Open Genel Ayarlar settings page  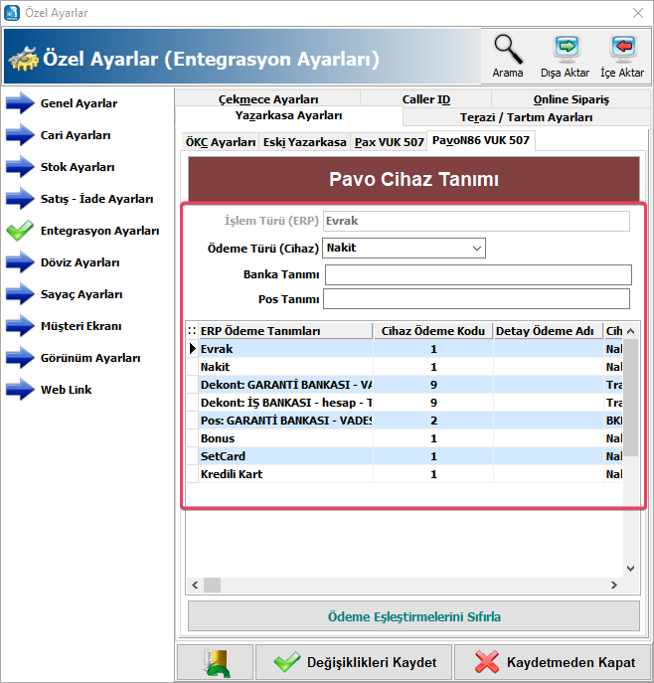click(x=79, y=103)
